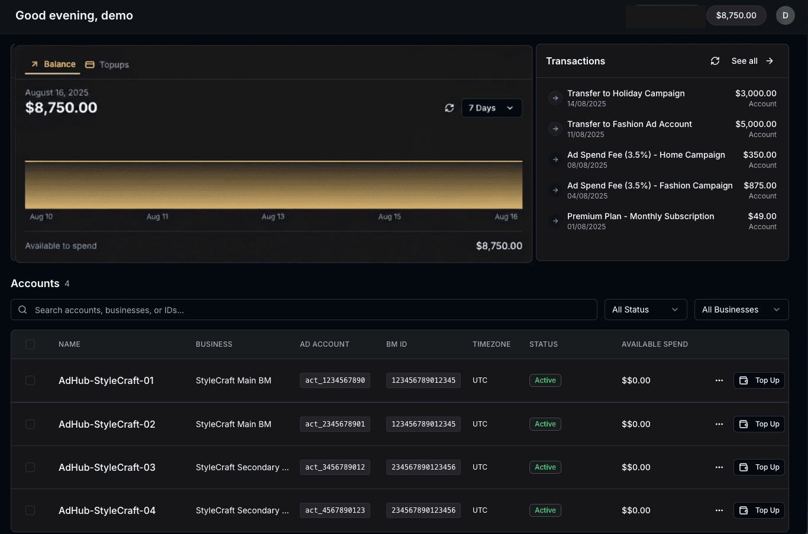Open more options for AdHub-StyleCraft-03
Screen dimensions: 808x534
click(x=719, y=467)
